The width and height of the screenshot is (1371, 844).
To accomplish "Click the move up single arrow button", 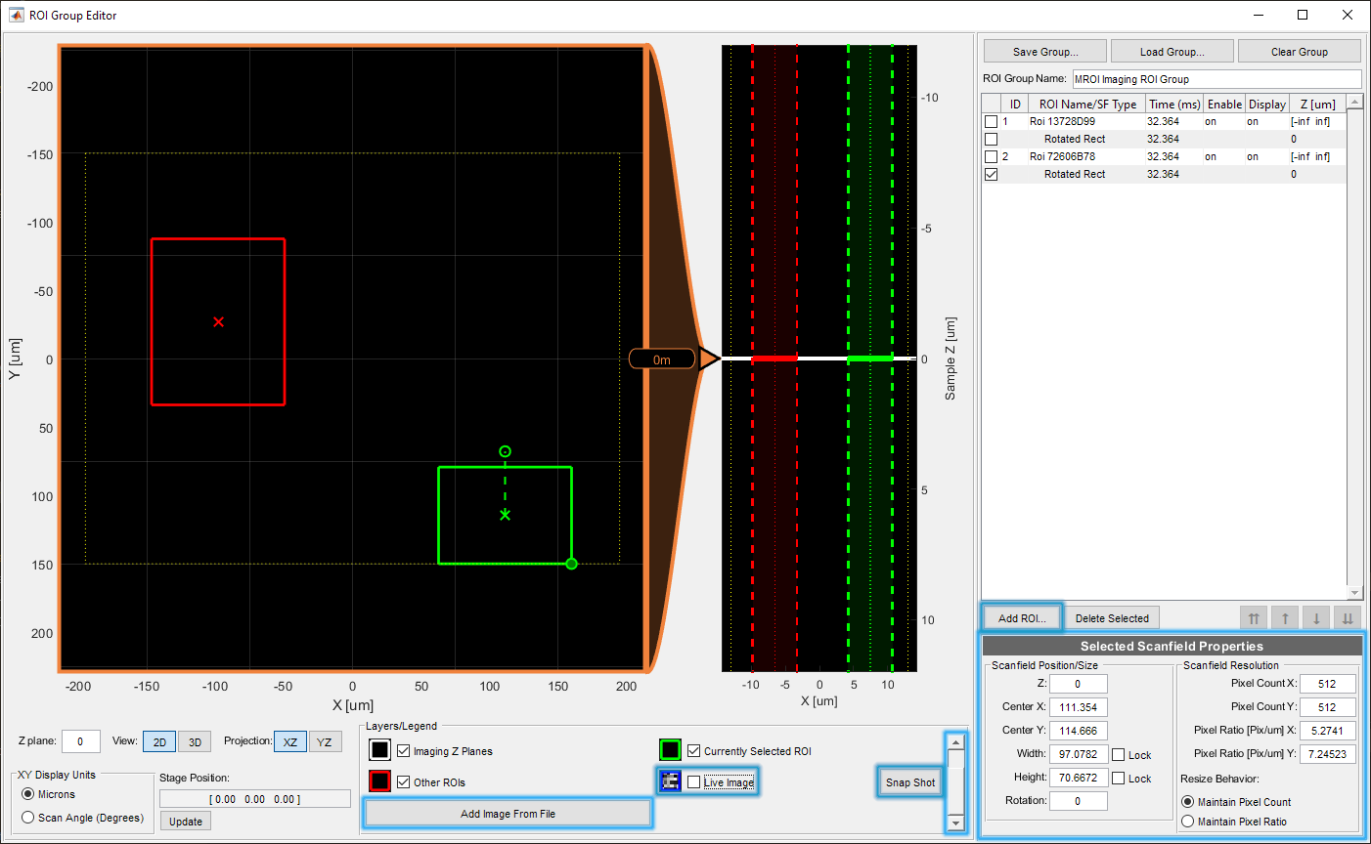I will (x=1285, y=618).
